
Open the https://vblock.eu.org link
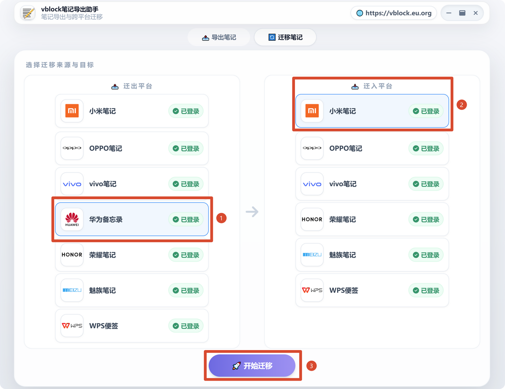click(393, 13)
